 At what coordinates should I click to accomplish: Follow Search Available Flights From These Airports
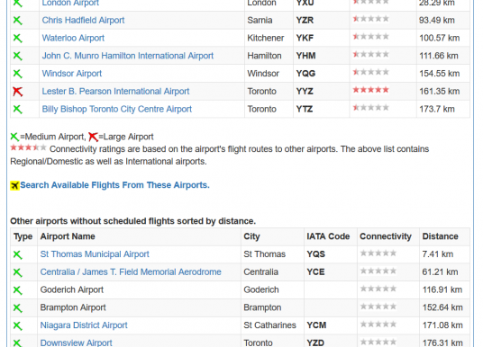click(114, 185)
